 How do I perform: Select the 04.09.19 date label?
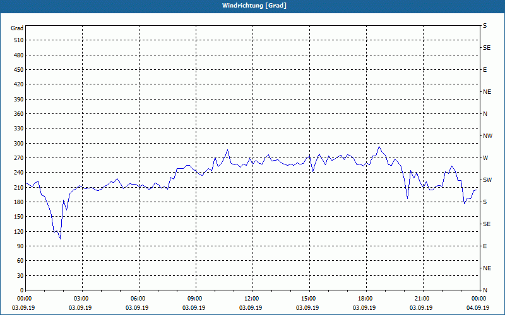click(x=478, y=308)
